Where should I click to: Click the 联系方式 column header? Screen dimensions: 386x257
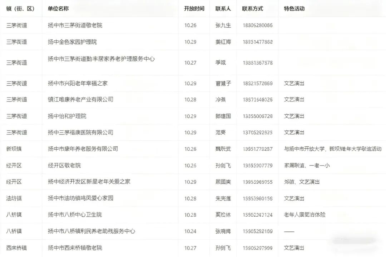(252, 9)
